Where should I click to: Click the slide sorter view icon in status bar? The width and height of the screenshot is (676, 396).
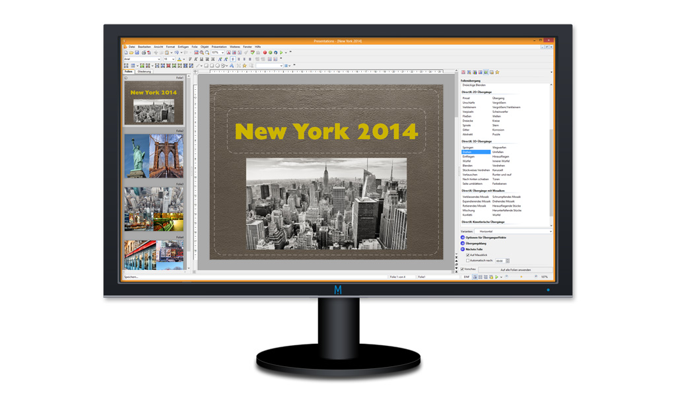pyautogui.click(x=481, y=277)
